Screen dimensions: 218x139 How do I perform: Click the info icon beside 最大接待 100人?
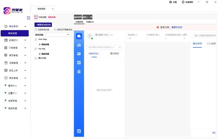tap(111, 35)
